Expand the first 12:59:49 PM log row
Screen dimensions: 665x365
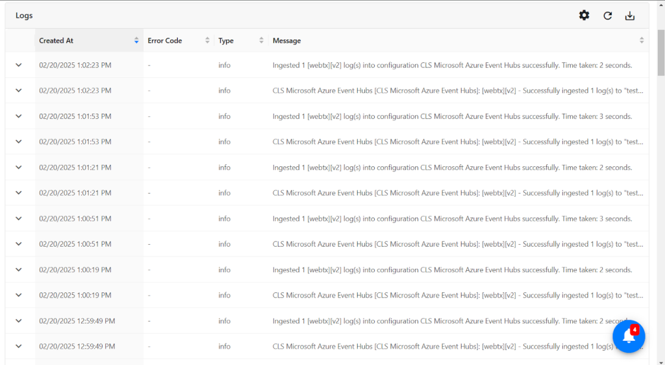19,321
